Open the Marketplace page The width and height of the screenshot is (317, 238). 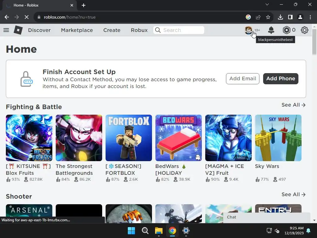77,30
